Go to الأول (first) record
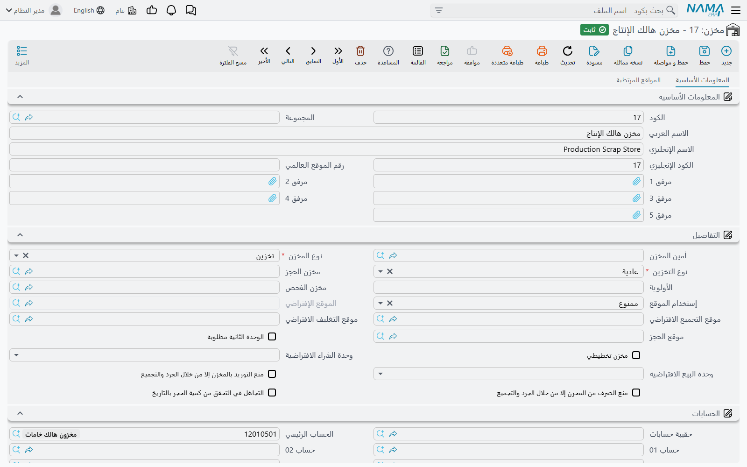 tap(338, 51)
